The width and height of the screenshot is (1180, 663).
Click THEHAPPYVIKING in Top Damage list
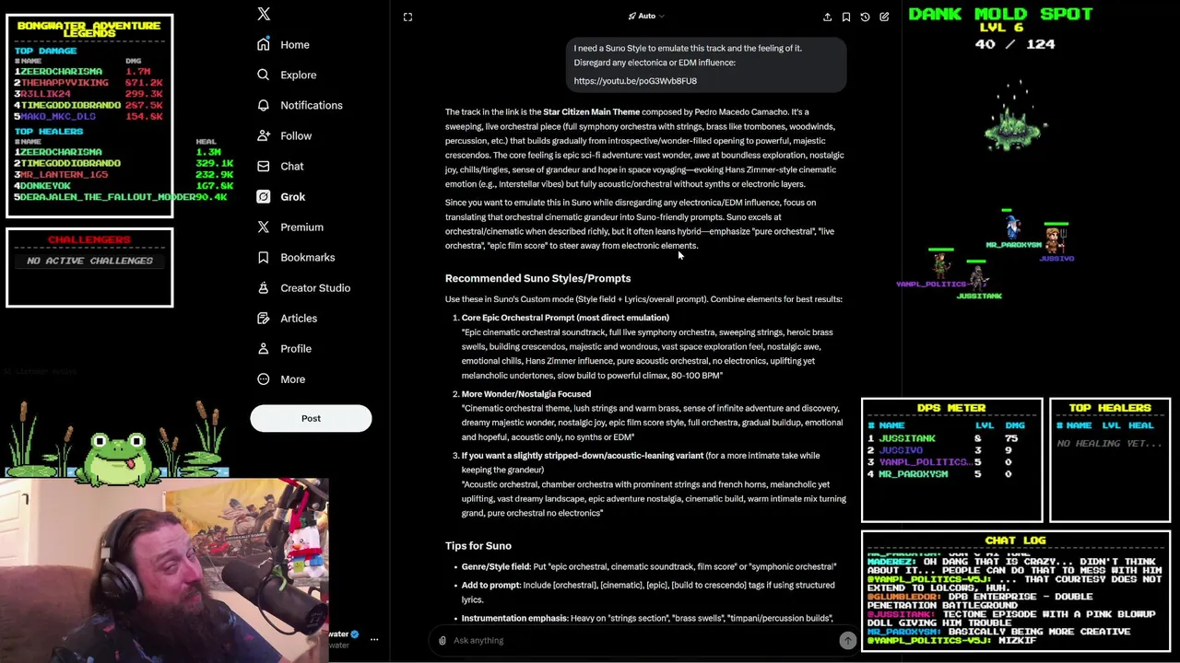(x=65, y=83)
